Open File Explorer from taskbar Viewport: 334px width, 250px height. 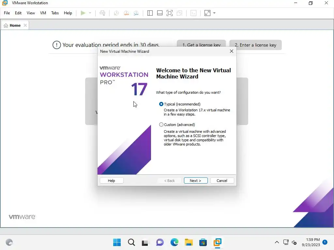[189, 242]
